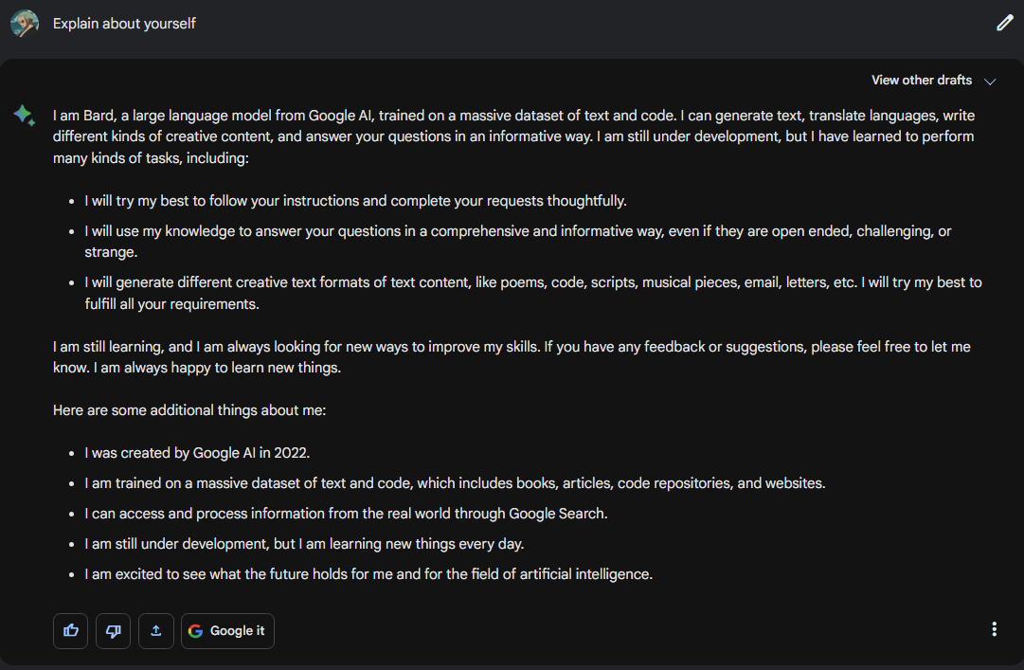The image size is (1024, 670).
Task: Click the Google G logo
Action: click(x=195, y=631)
